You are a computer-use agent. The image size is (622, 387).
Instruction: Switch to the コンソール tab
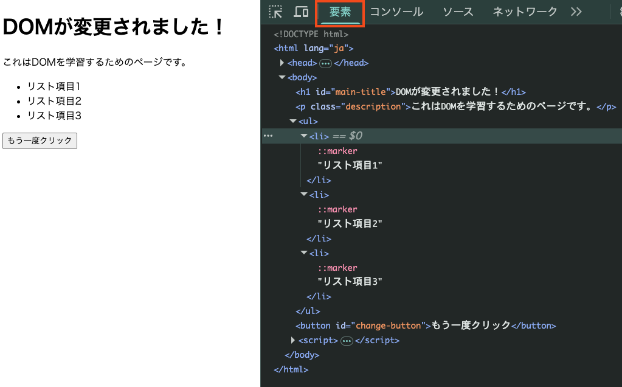point(397,12)
